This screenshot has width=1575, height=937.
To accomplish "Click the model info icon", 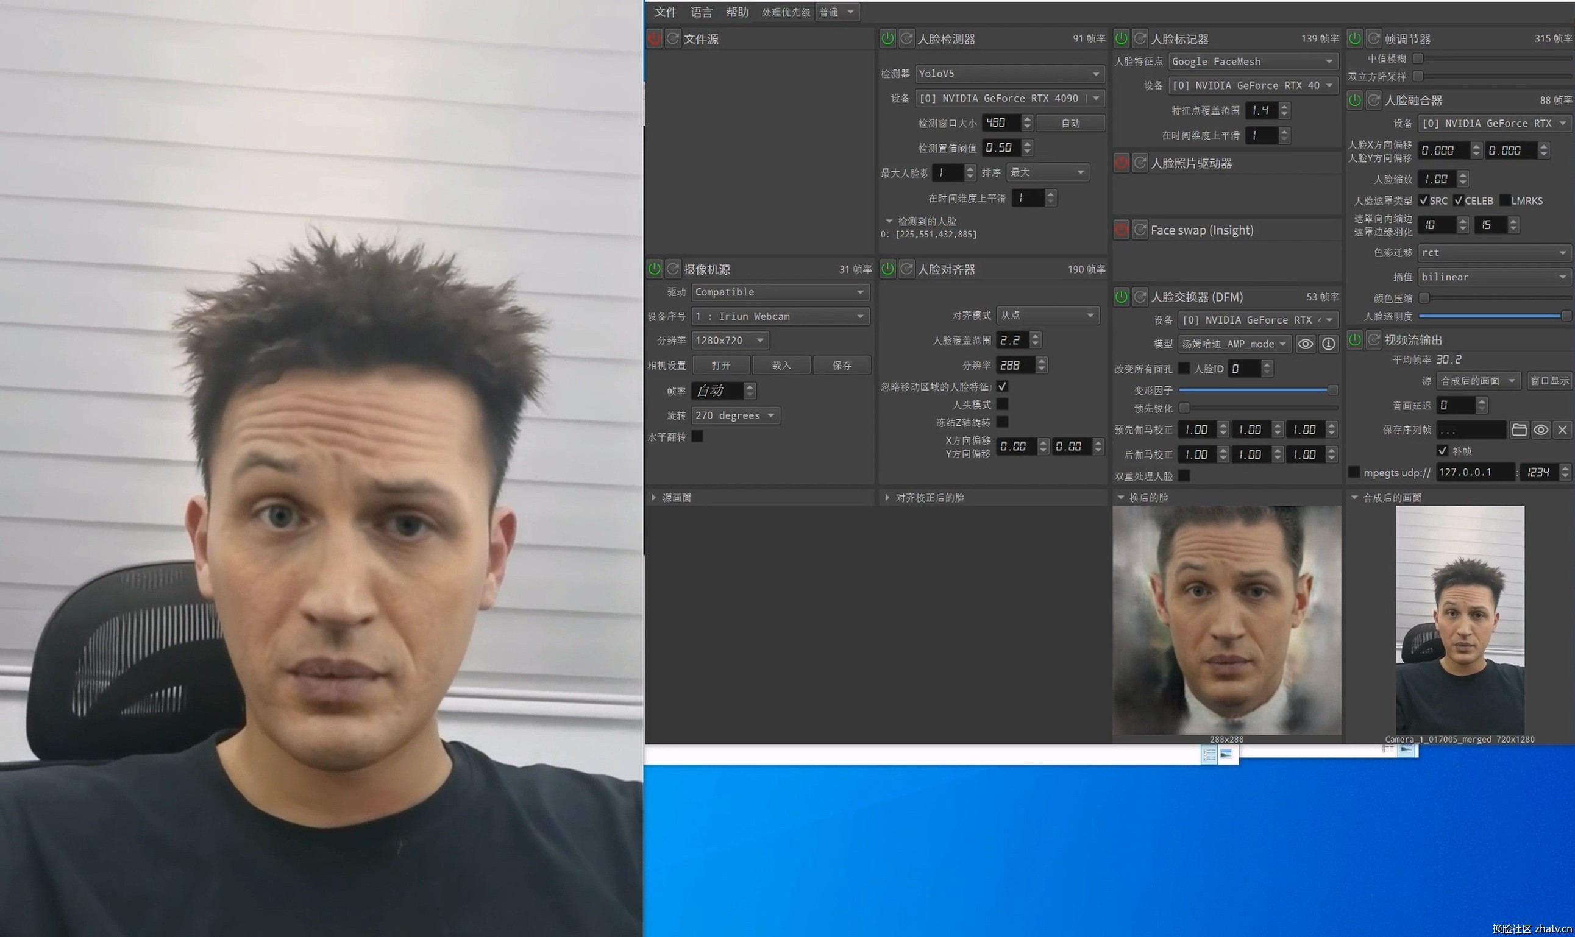I will pyautogui.click(x=1329, y=344).
